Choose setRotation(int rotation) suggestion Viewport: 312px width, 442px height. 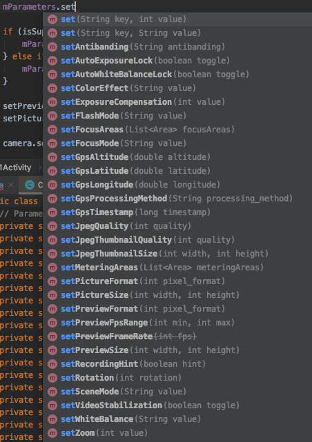(x=177, y=379)
